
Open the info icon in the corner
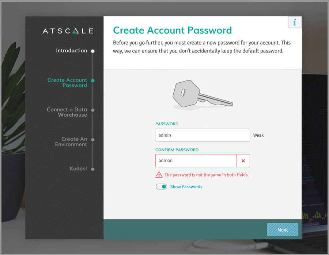[x=295, y=22]
